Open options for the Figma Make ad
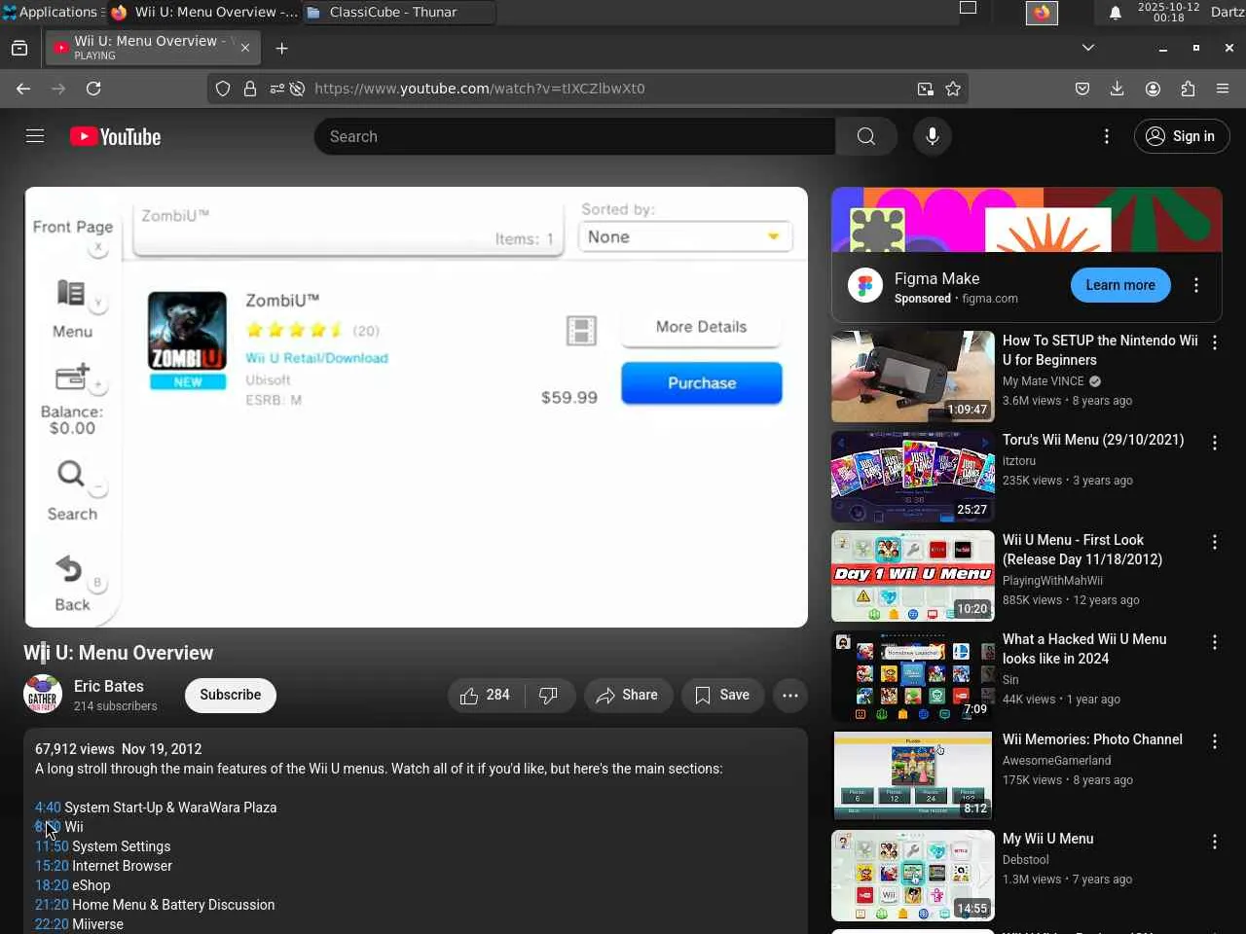Image resolution: width=1246 pixels, height=934 pixels. (x=1196, y=285)
